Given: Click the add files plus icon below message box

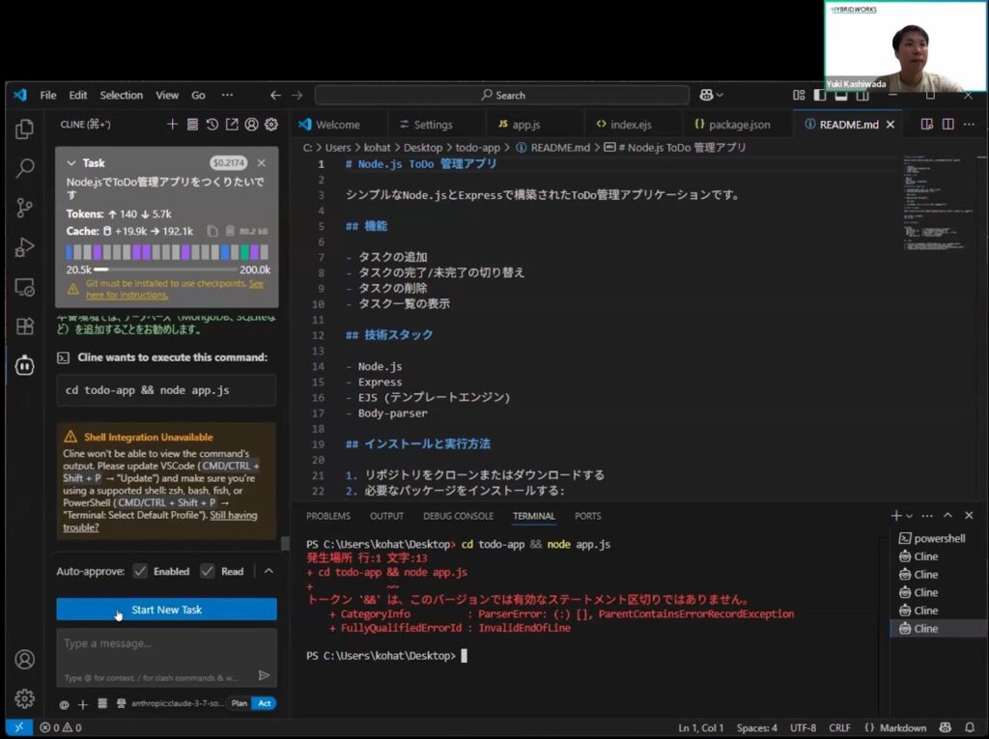Looking at the screenshot, I should coord(83,704).
